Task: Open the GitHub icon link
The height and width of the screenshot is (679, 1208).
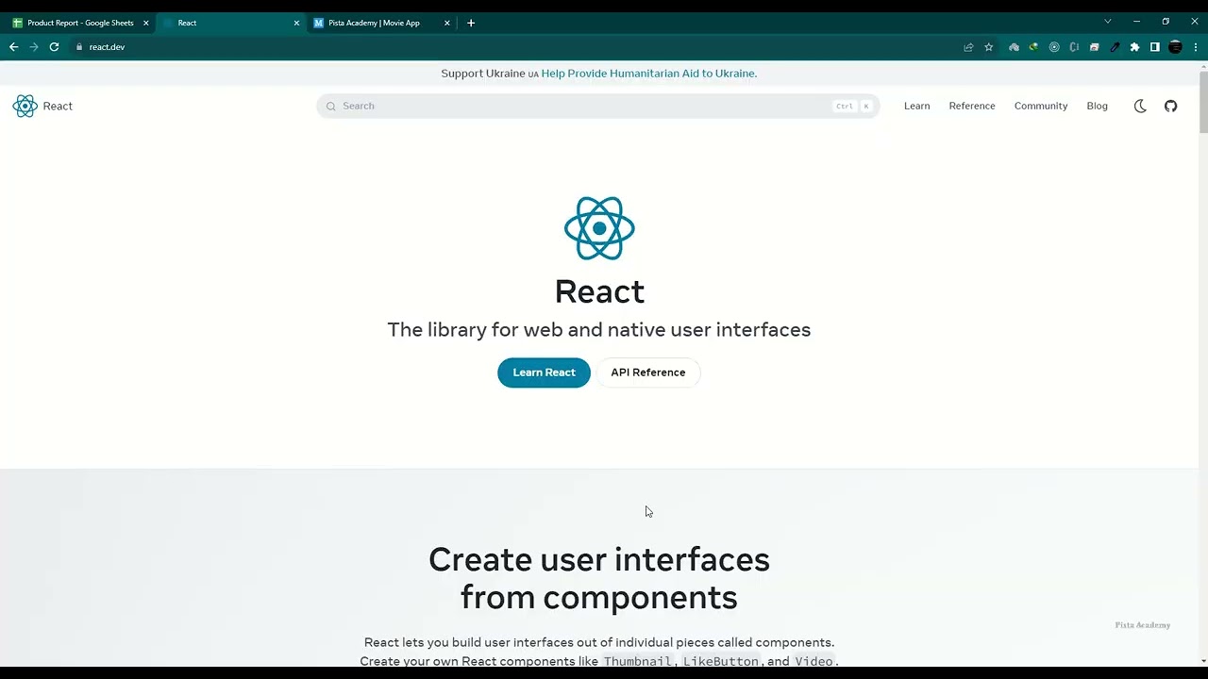Action: (x=1170, y=106)
